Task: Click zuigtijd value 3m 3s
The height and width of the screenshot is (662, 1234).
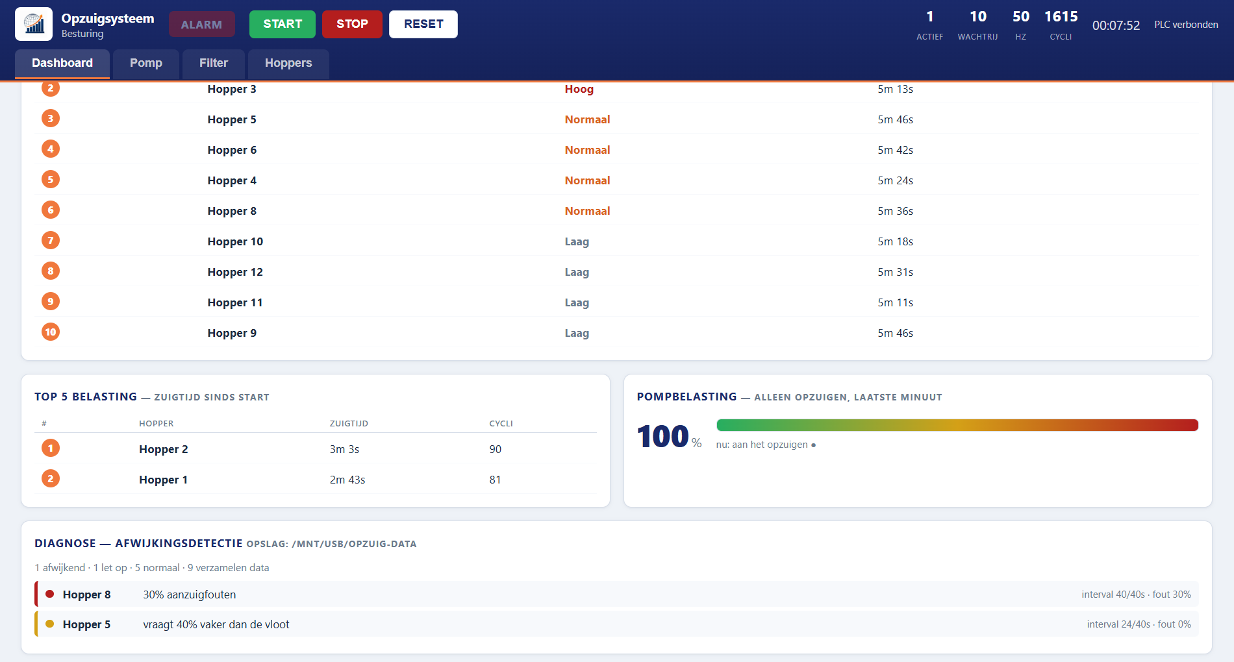Action: click(344, 449)
